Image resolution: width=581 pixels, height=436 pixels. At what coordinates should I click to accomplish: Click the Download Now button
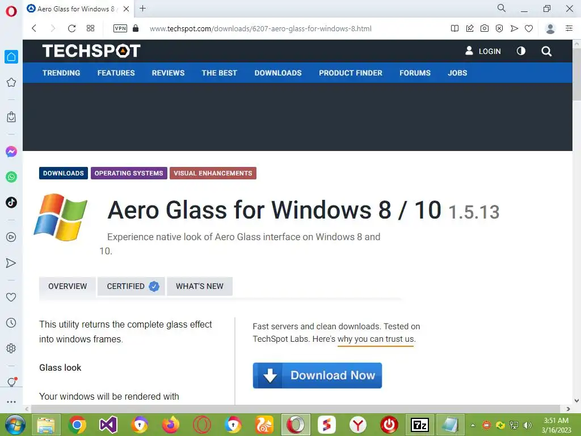[x=317, y=376]
